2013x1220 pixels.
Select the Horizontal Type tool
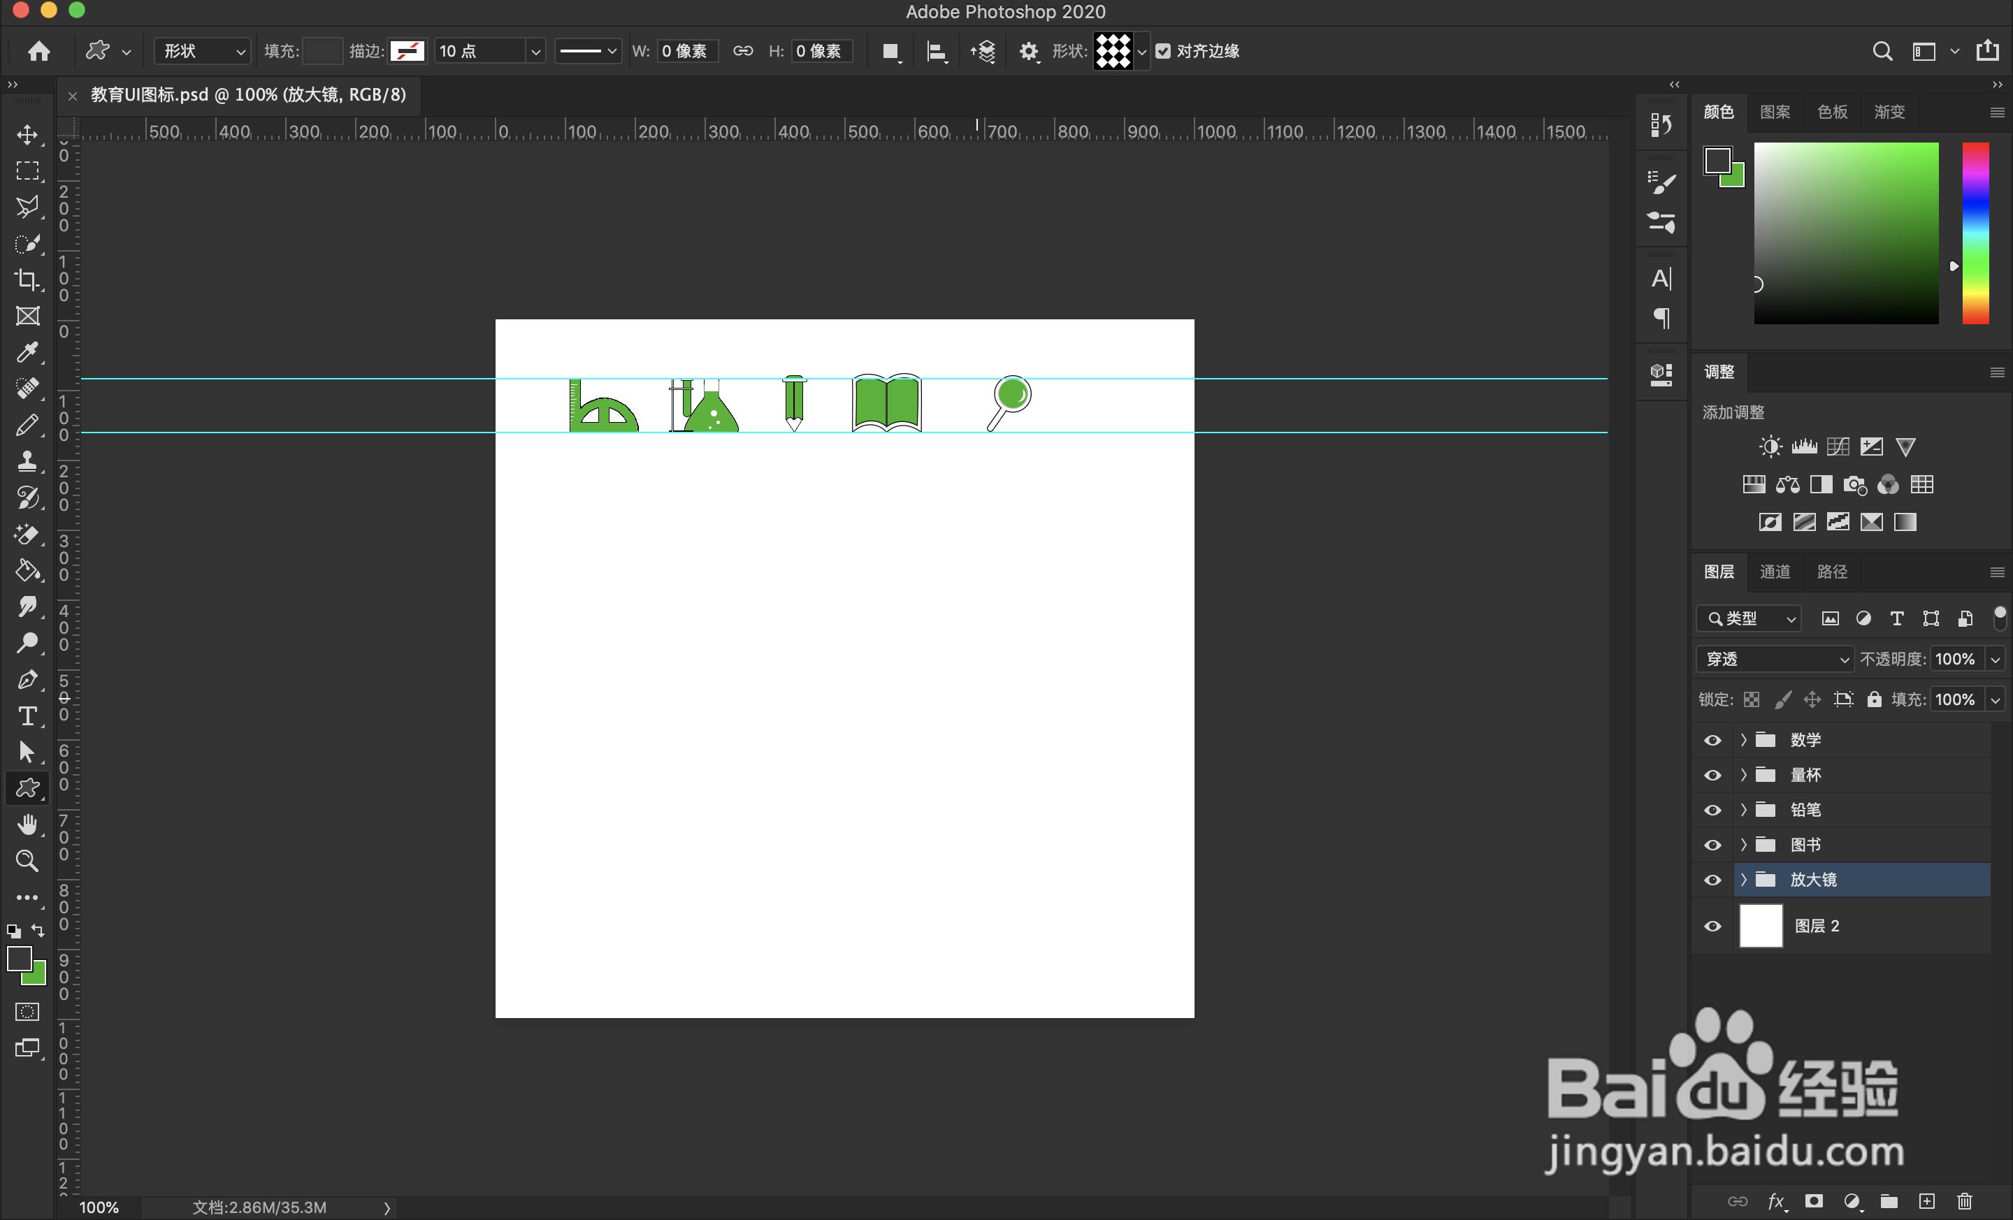pyautogui.click(x=27, y=716)
